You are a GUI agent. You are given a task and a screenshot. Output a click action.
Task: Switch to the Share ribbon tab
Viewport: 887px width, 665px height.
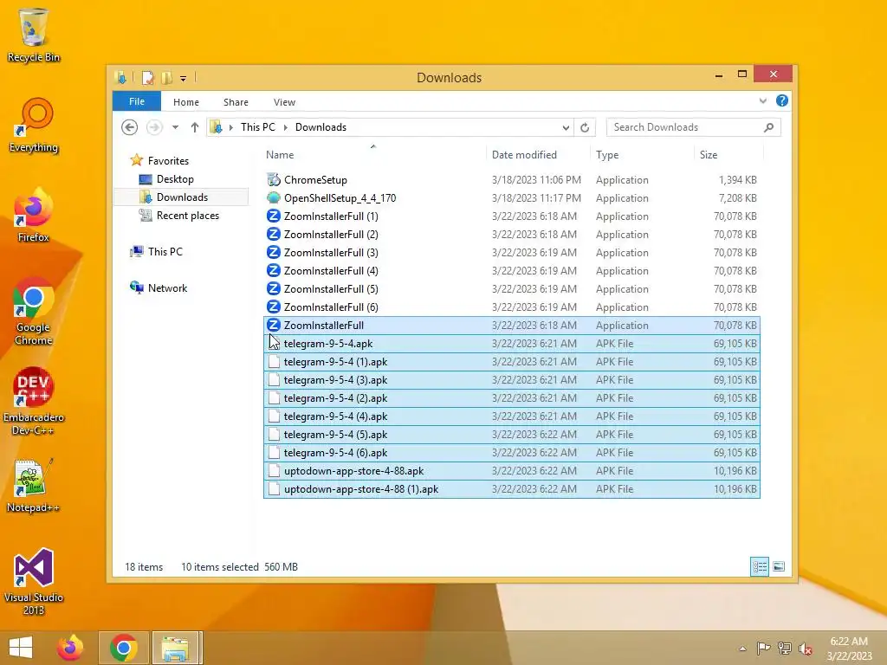pos(236,102)
